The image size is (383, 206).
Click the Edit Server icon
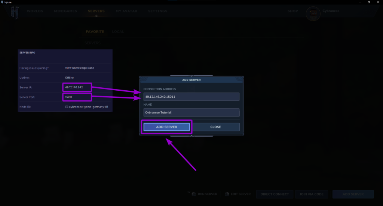coord(227,194)
